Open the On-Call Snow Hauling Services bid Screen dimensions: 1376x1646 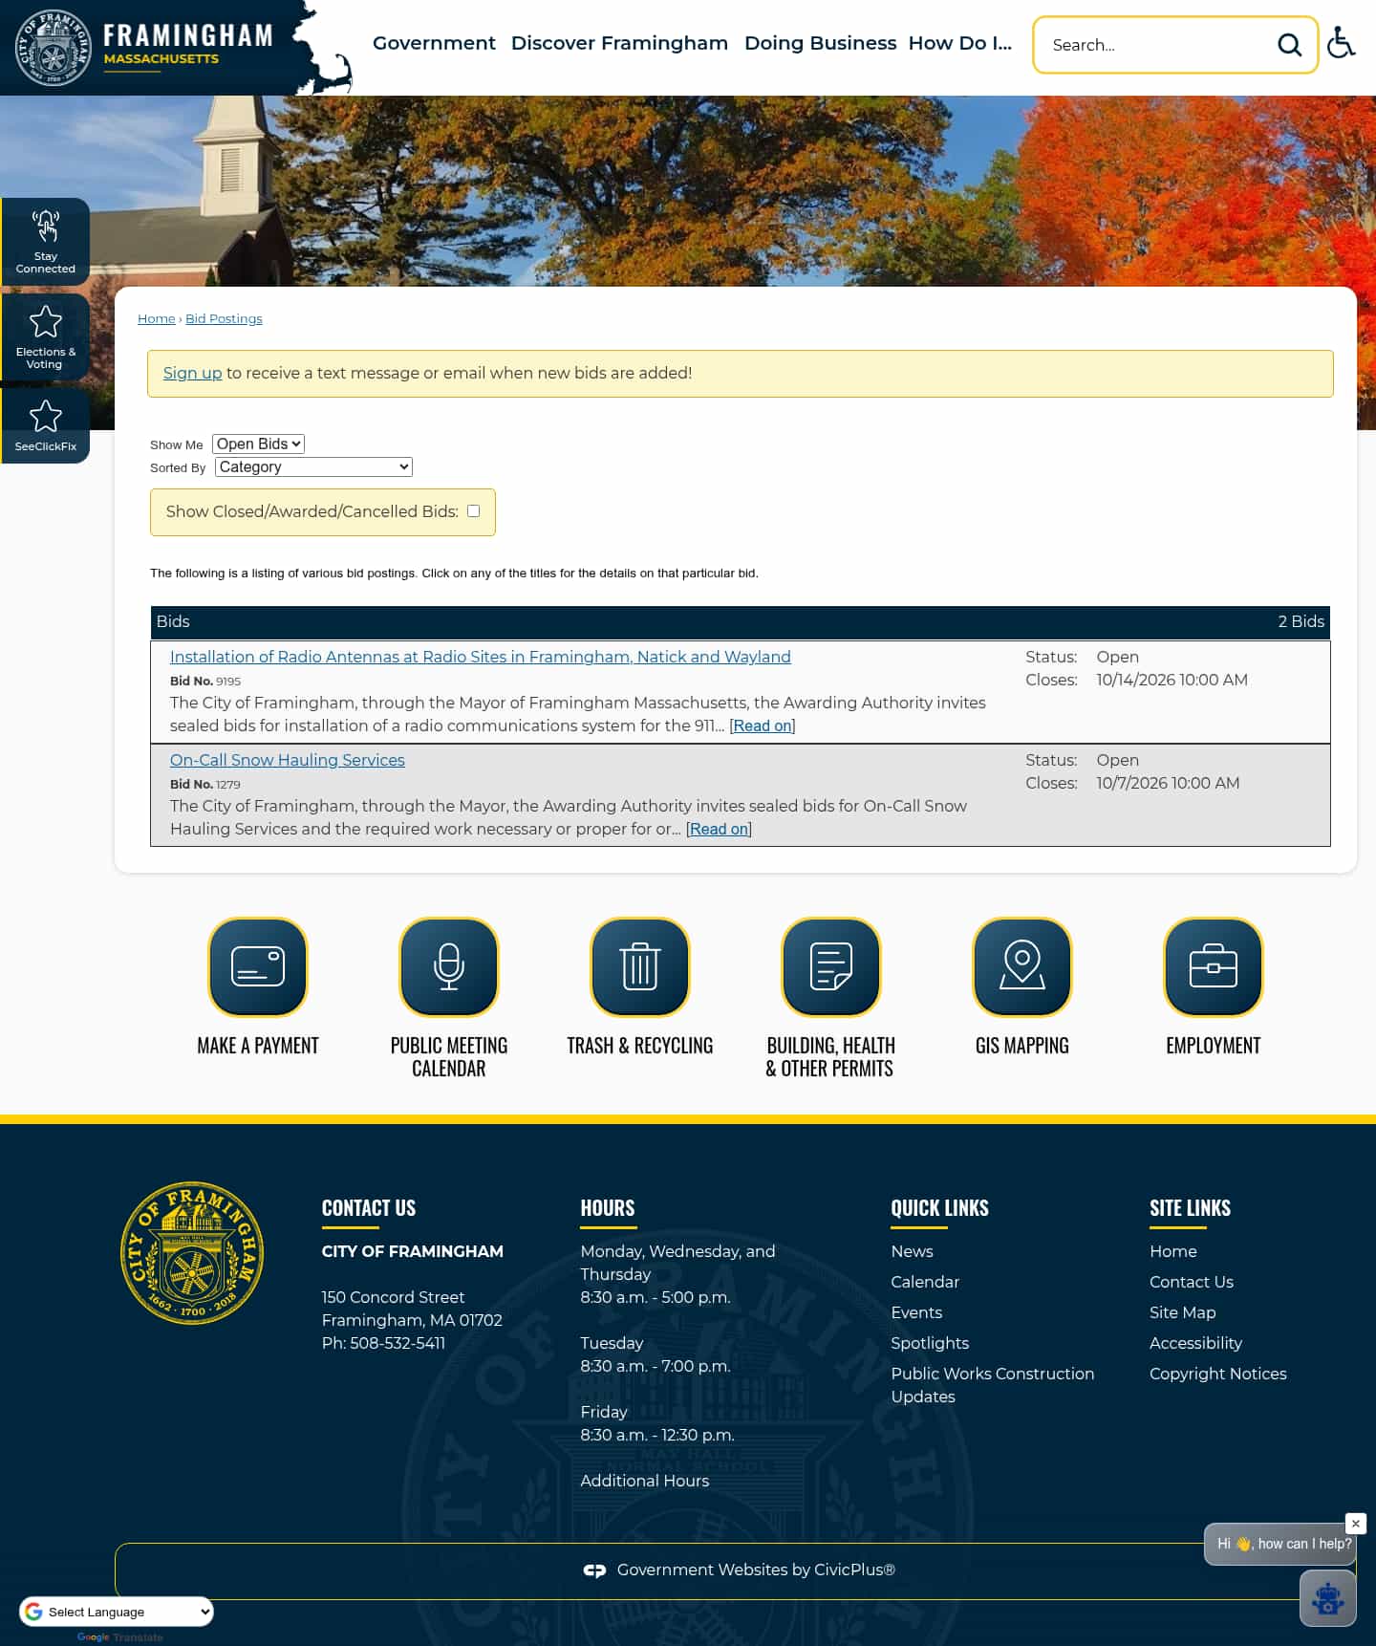(x=288, y=760)
